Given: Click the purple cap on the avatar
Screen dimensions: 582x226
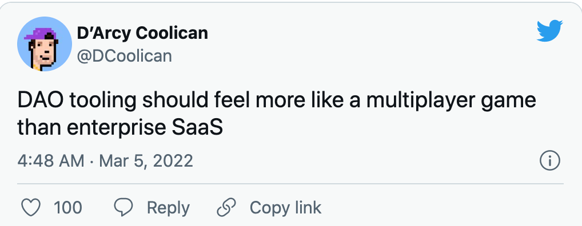Looking at the screenshot, I should pos(40,34).
